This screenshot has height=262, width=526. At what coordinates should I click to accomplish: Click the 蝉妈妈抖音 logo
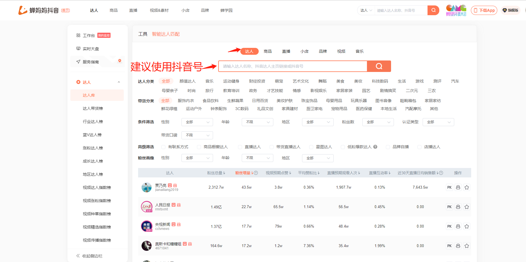(x=39, y=10)
